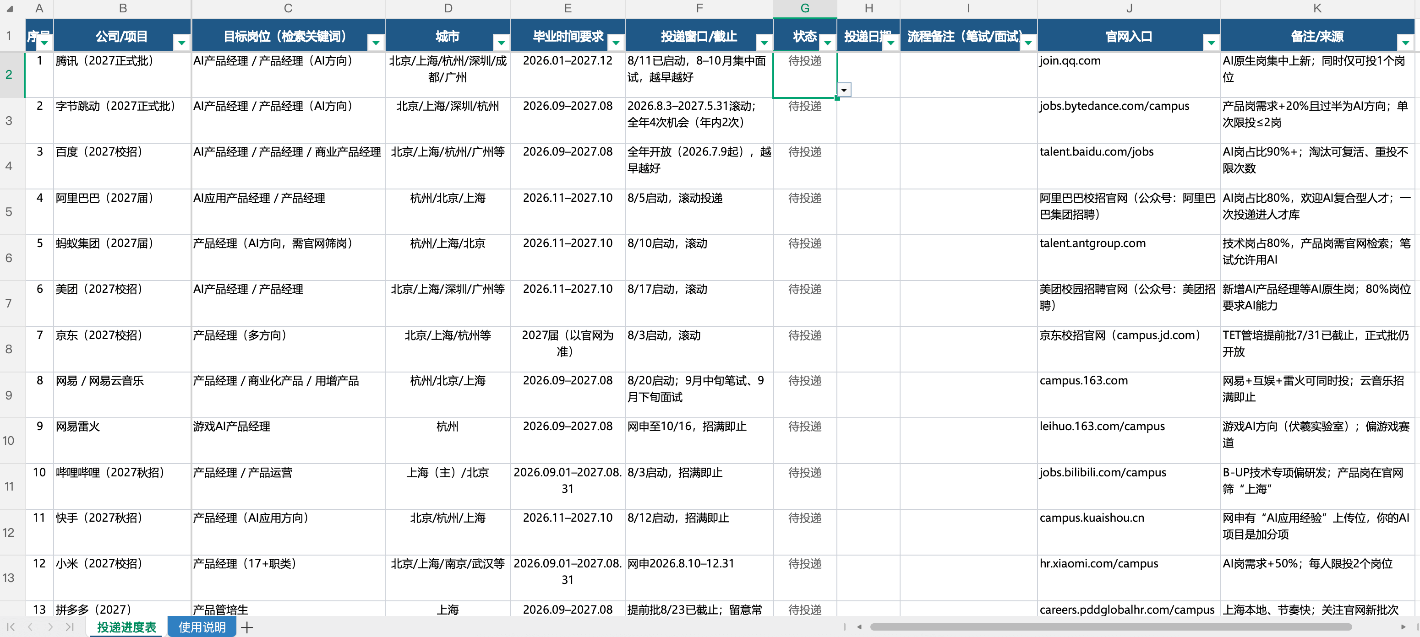Viewport: 1420px width, 637px height.
Task: Click cell leihuo.163.com/campus
Action: pos(1129,440)
